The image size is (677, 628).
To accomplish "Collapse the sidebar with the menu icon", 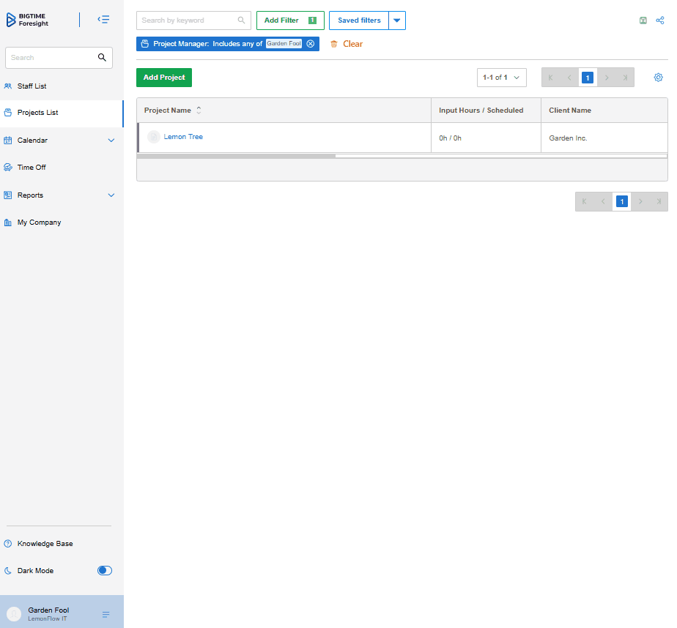I will click(x=103, y=20).
